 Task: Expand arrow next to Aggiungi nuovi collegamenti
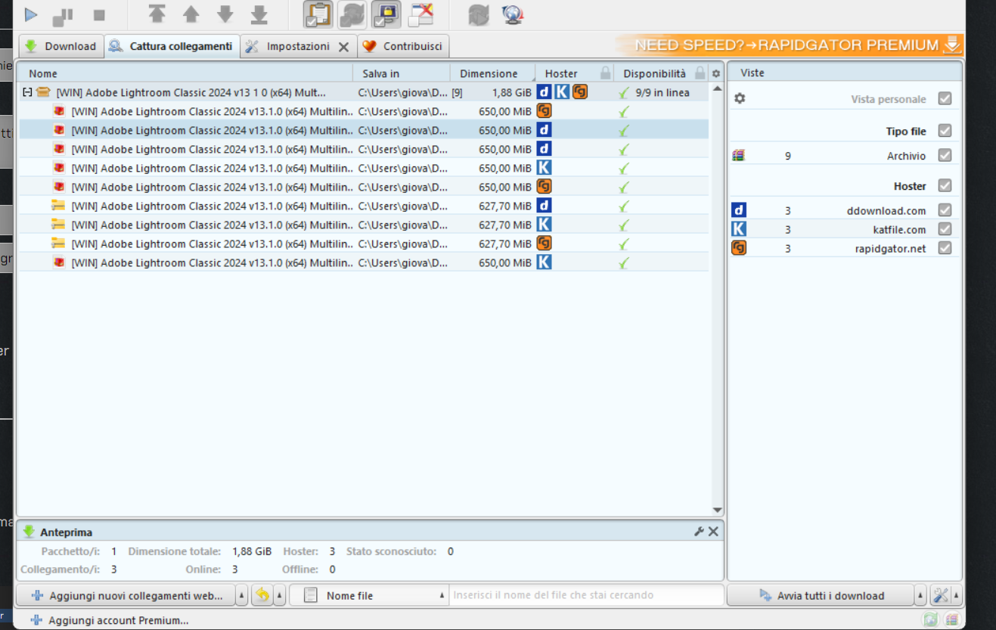[x=242, y=596]
